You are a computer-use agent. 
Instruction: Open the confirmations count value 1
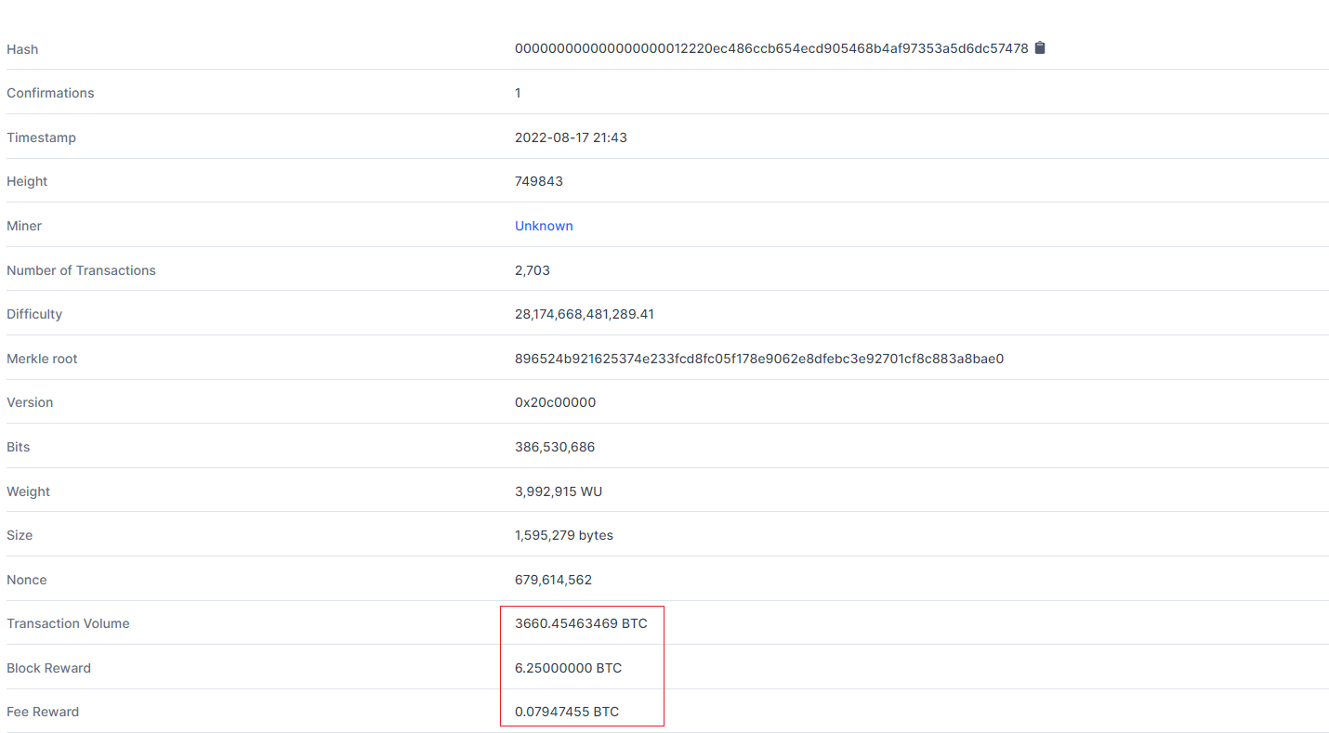click(x=518, y=93)
